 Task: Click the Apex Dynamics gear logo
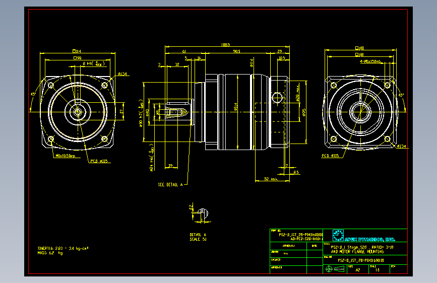click(338, 235)
